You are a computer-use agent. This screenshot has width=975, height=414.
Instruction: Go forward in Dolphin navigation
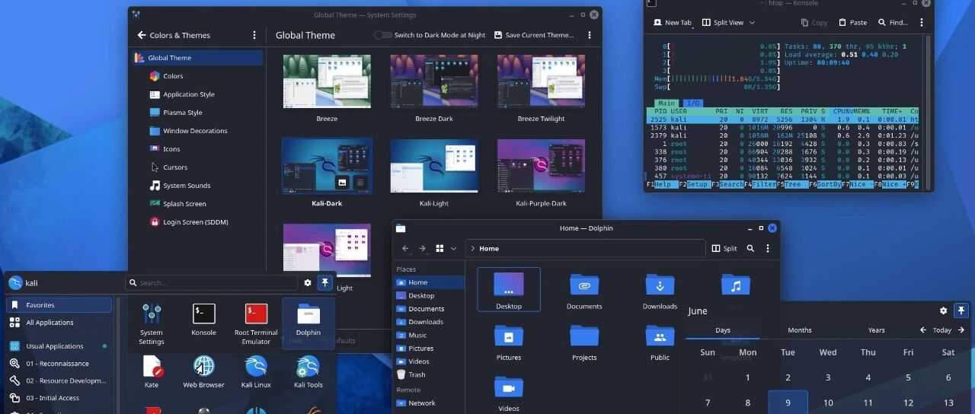422,248
